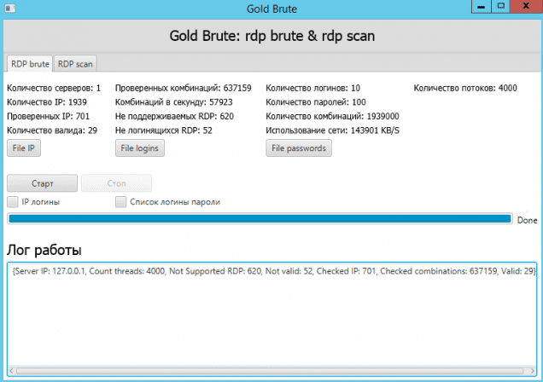Open the File IP button

(24, 148)
